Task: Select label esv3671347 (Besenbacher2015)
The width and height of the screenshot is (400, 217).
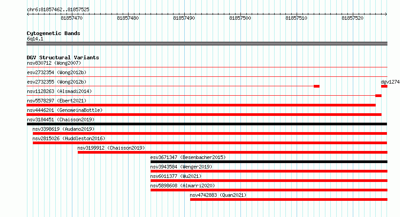Action: 188,157
